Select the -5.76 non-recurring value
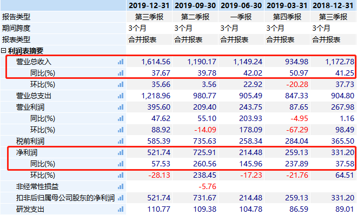The image size is (357, 215). tap(207, 187)
